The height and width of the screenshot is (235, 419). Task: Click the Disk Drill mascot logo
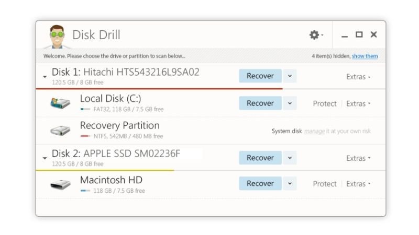pyautogui.click(x=57, y=37)
